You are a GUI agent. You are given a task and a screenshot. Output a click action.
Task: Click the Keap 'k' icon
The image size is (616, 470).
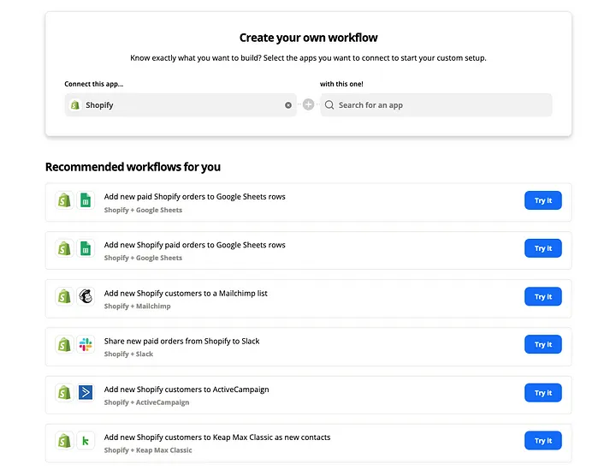86,441
